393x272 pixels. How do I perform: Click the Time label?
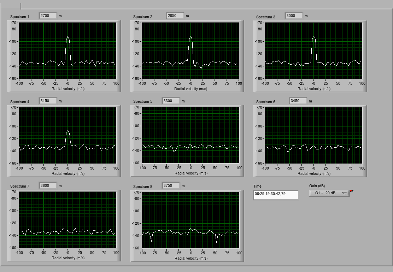[x=257, y=187]
